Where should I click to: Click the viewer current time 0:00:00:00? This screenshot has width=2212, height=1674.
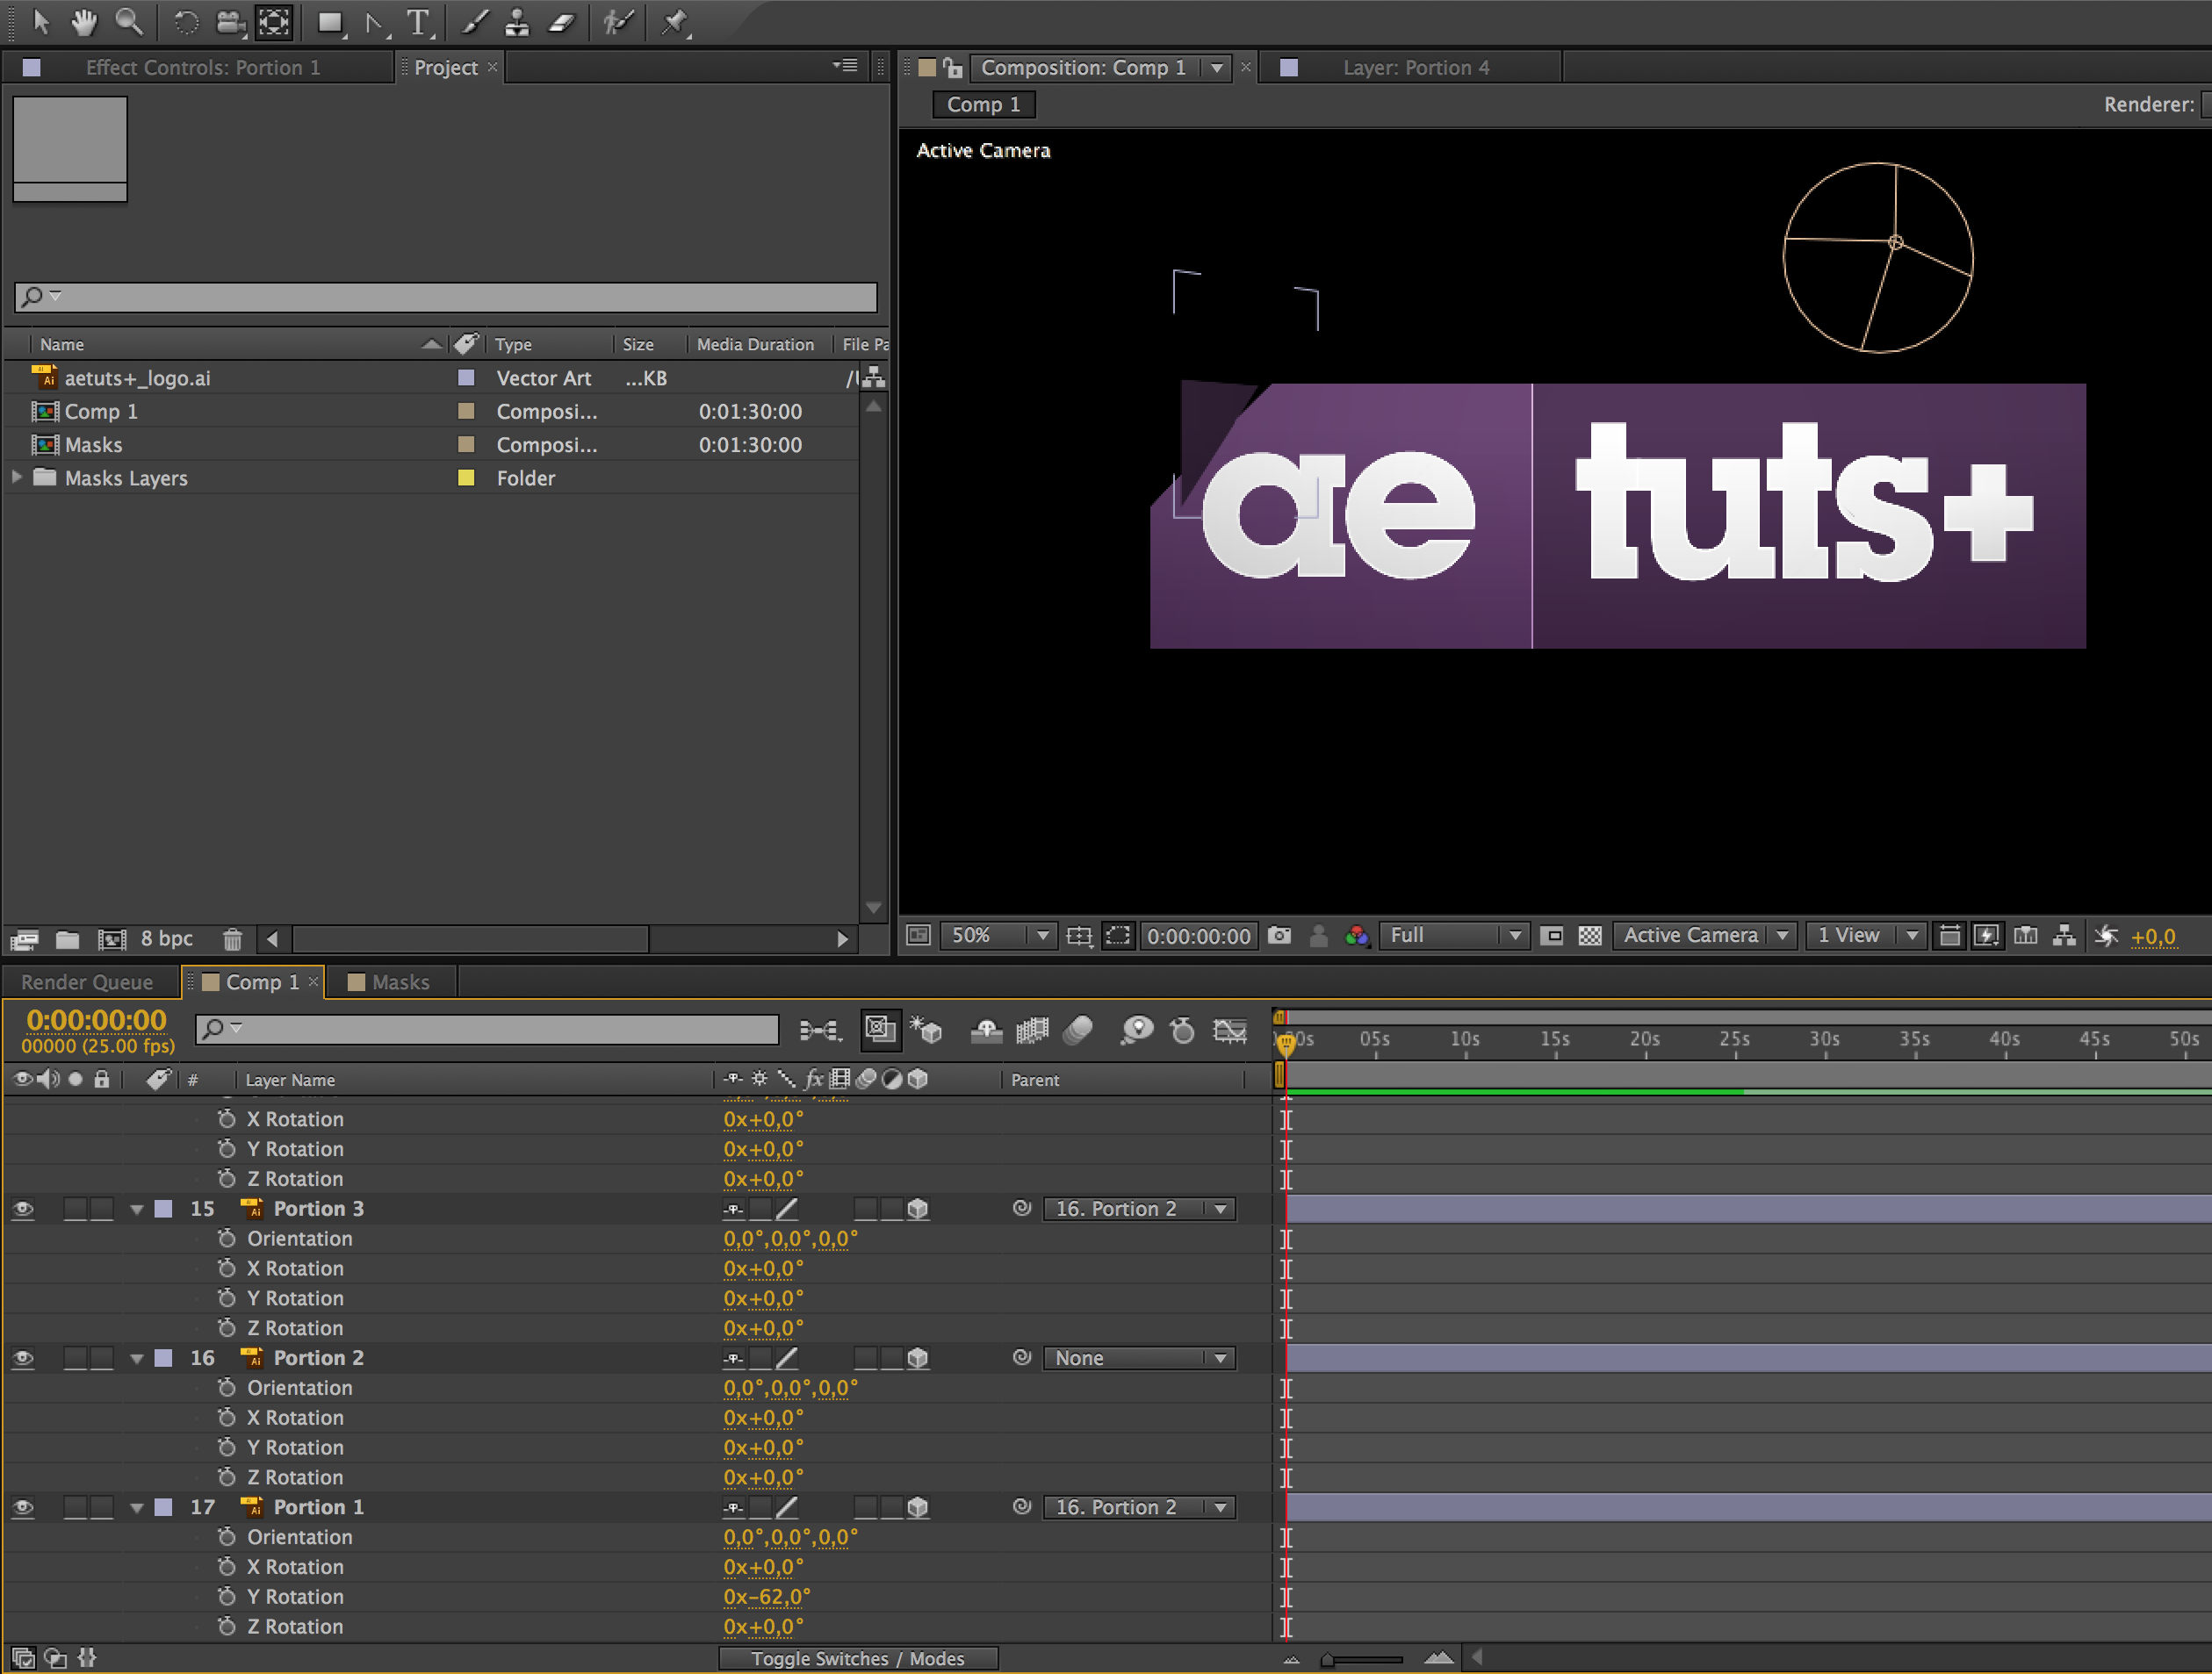(x=1198, y=936)
